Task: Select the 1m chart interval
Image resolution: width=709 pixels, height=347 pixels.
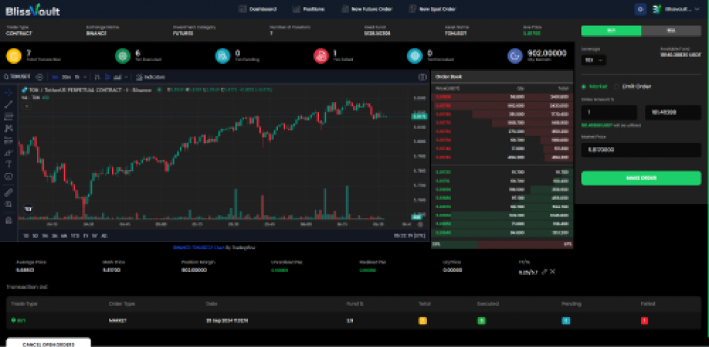Action: point(55,77)
